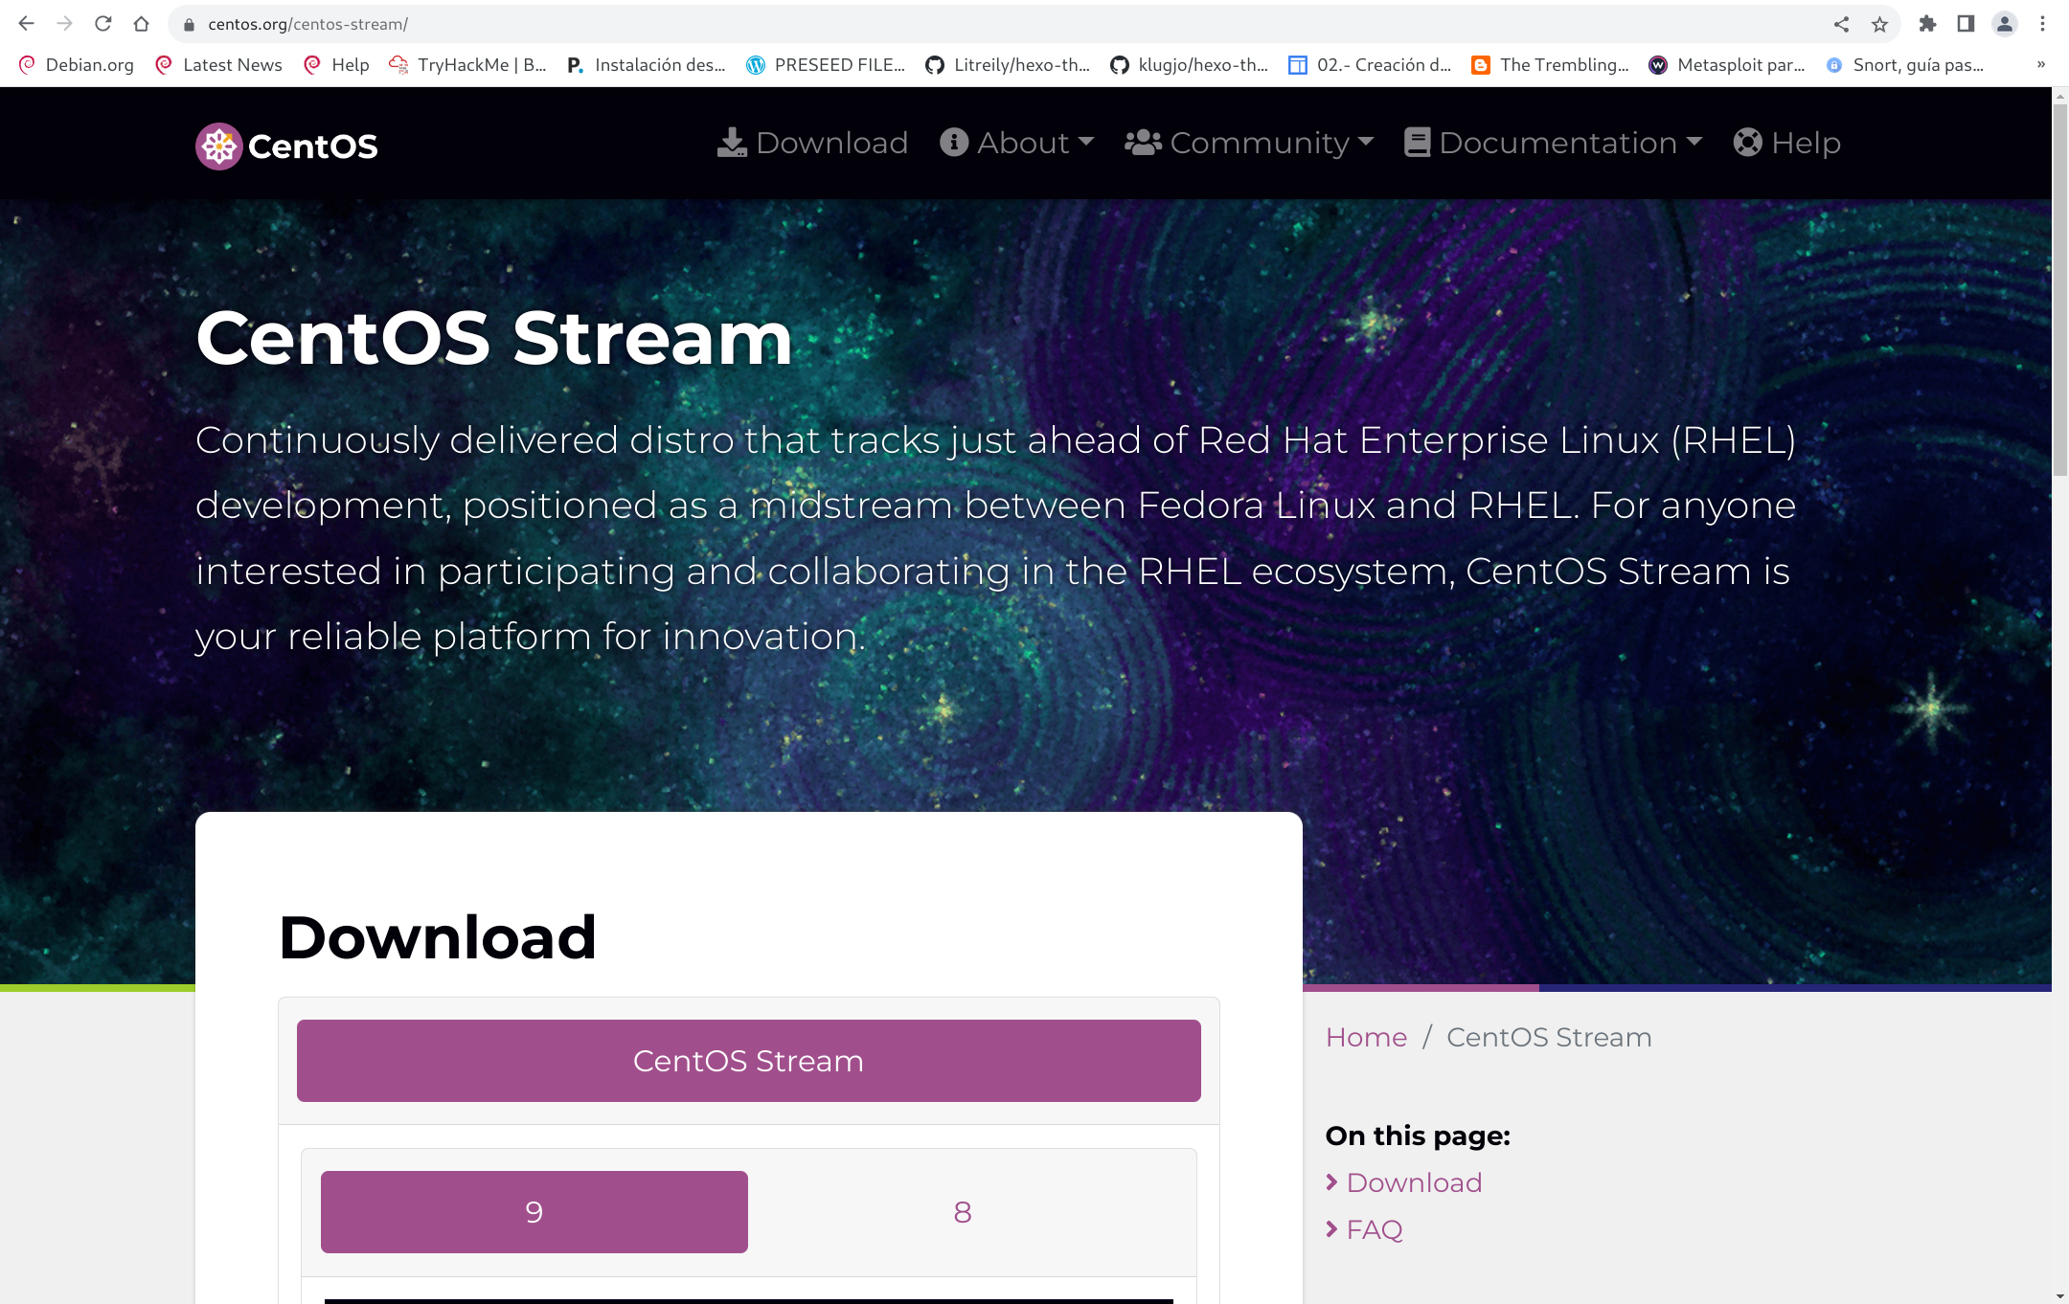
Task: Click the browser home icon
Action: [x=142, y=24]
